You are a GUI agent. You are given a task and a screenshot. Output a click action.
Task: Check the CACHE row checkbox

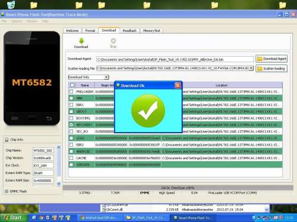tap(71, 158)
